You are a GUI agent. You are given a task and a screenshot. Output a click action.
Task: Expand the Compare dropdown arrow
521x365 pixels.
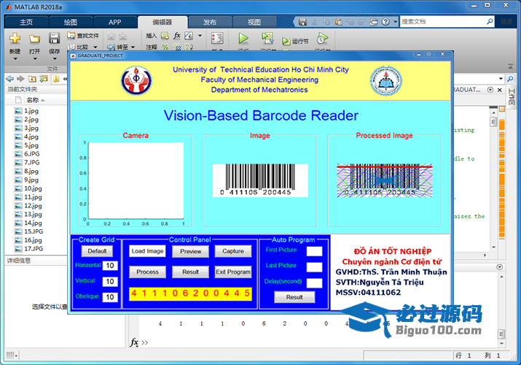tap(95, 47)
